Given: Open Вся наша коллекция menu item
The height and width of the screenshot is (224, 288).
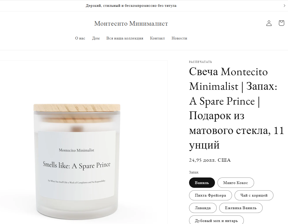Looking at the screenshot, I should 125,38.
